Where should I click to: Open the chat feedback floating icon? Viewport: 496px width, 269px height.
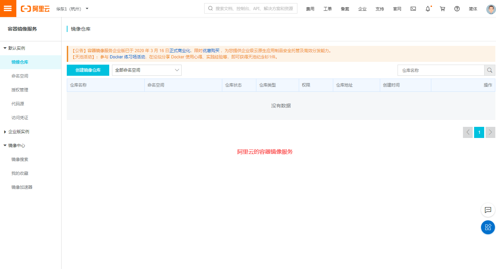coord(488,210)
